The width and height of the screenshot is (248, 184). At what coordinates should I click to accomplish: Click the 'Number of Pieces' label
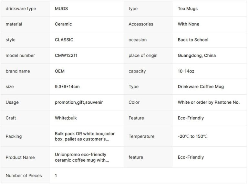pyautogui.click(x=24, y=176)
